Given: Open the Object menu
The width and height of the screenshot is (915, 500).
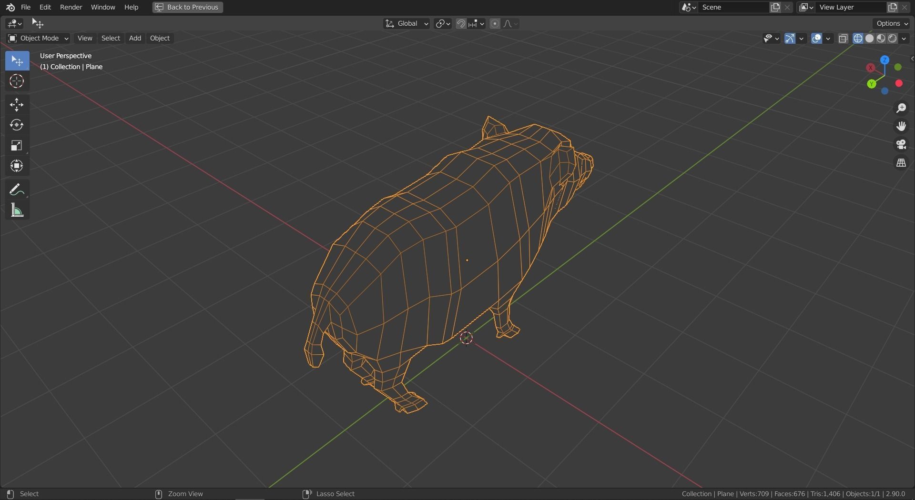Looking at the screenshot, I should [x=160, y=38].
